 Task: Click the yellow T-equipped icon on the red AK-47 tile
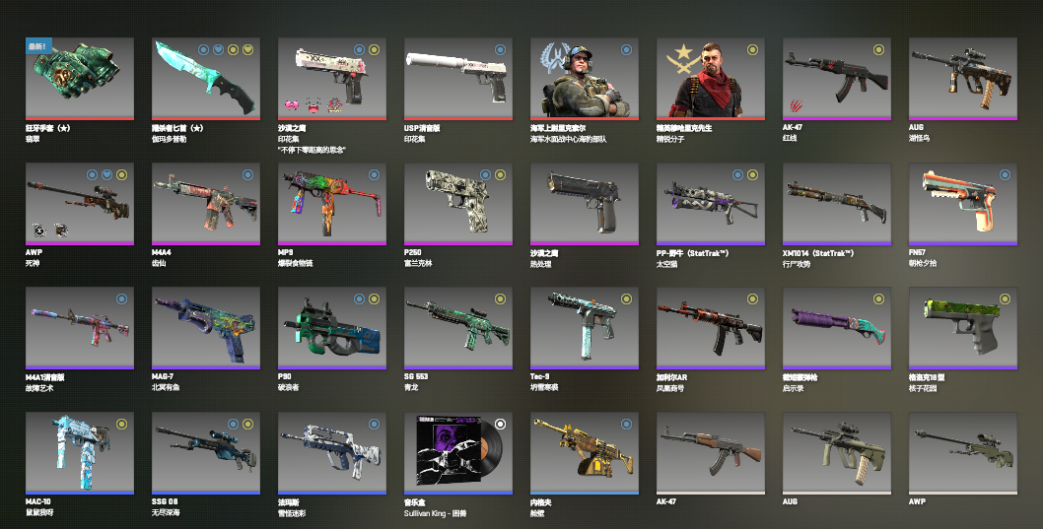click(x=878, y=50)
